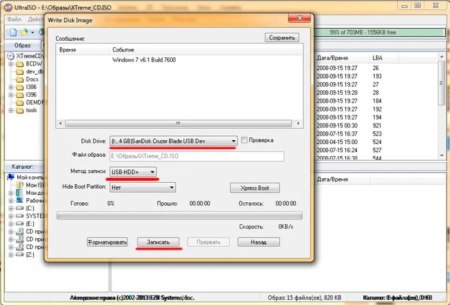Open the Hide Boot Partition dropdown
450x305 pixels.
pyautogui.click(x=143, y=188)
